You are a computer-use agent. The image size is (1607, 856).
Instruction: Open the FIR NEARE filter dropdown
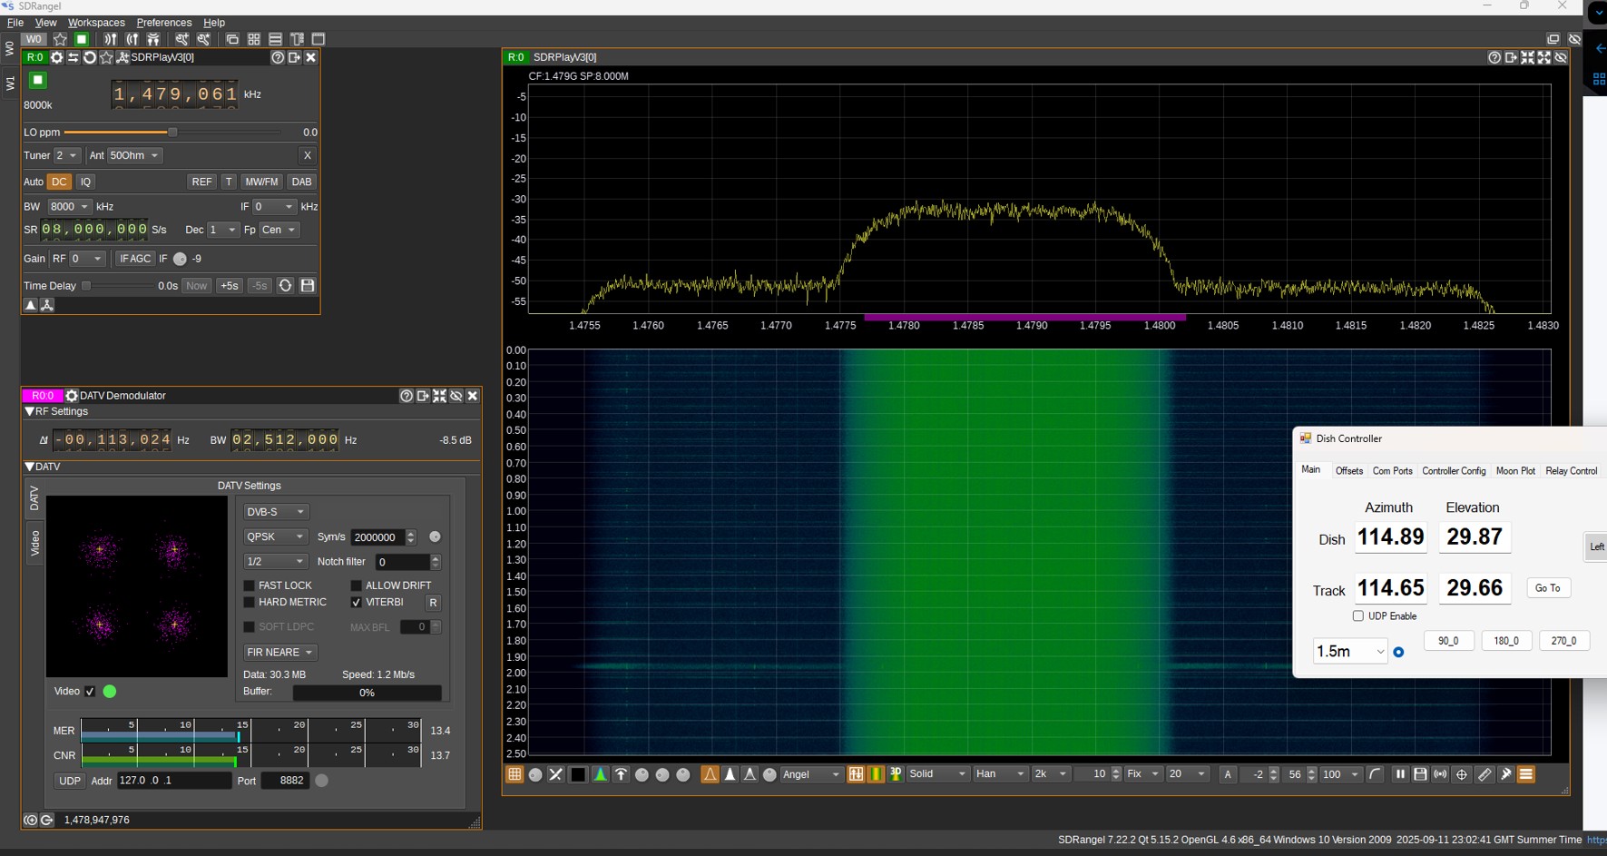click(x=280, y=652)
